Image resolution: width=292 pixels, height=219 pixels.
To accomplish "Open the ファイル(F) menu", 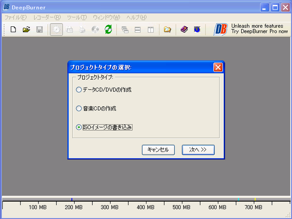I will click(15, 17).
